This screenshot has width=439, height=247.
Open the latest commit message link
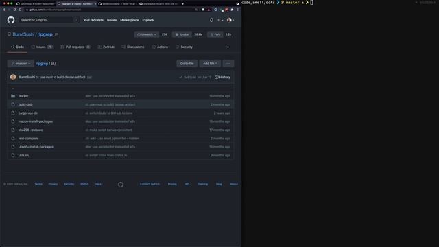coord(60,77)
